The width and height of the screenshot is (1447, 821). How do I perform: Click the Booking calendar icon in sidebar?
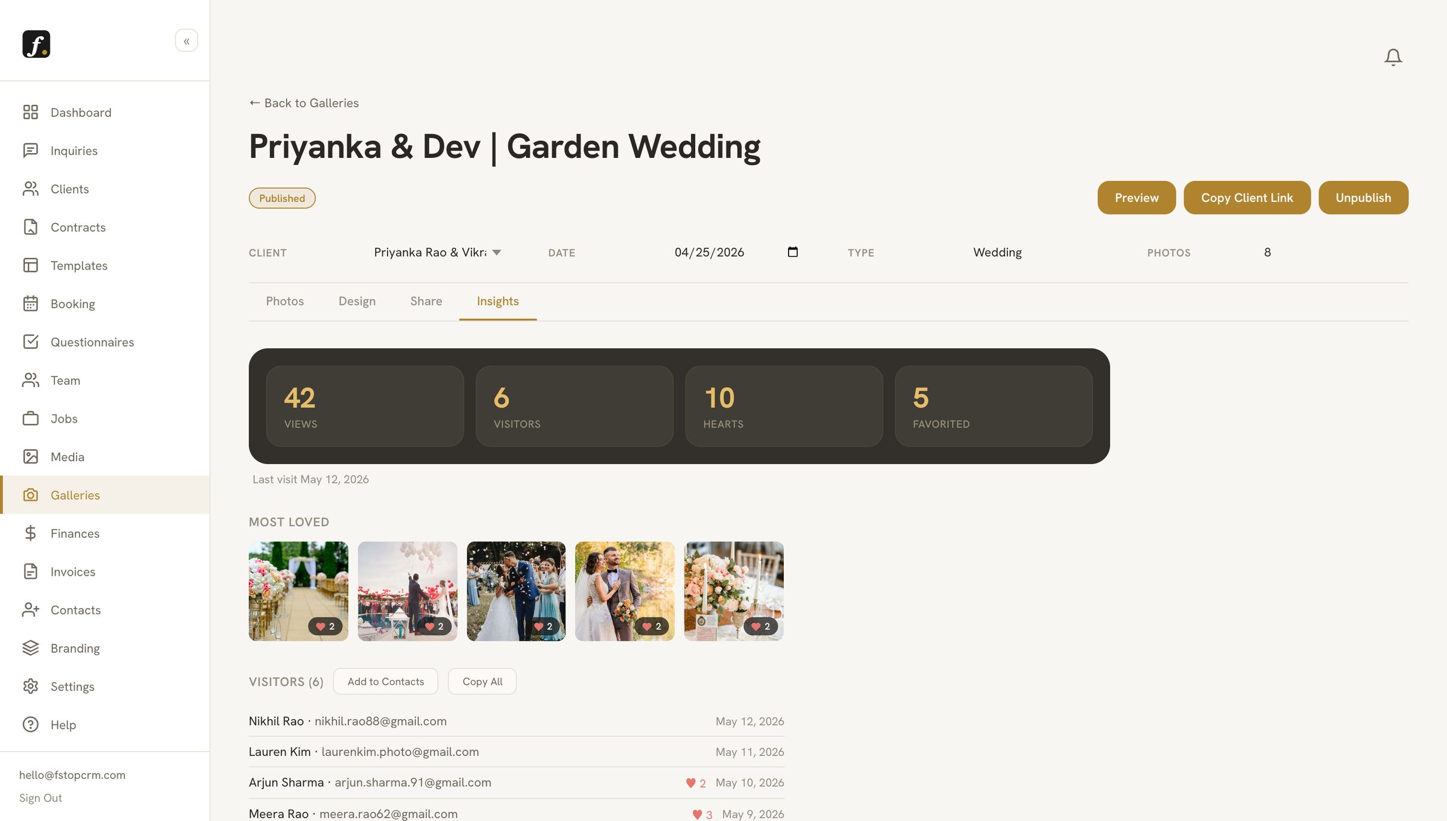pos(31,304)
